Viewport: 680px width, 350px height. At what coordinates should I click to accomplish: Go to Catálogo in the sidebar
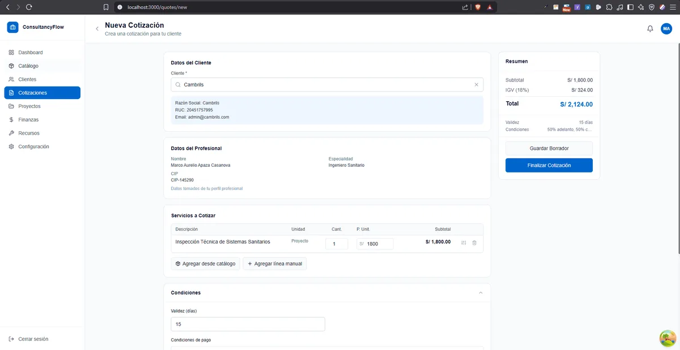(42, 66)
